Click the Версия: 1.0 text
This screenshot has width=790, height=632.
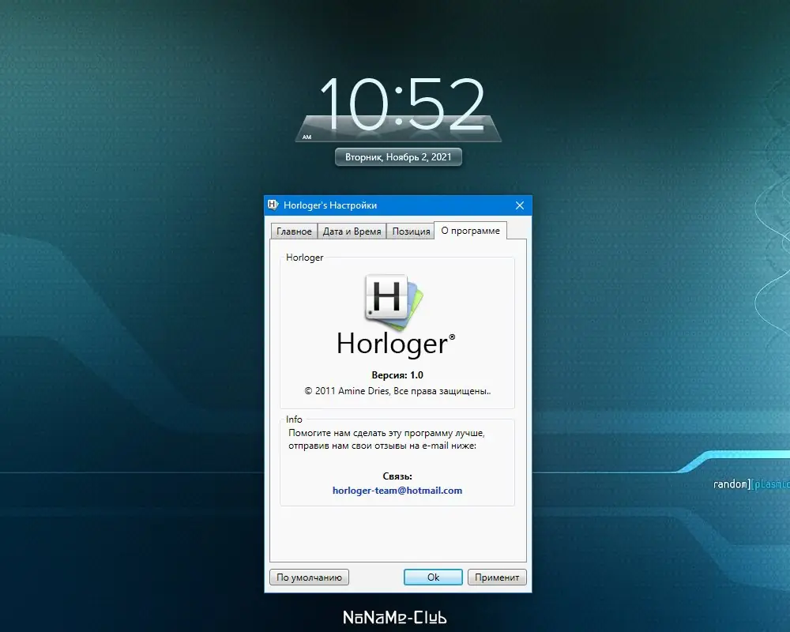397,375
